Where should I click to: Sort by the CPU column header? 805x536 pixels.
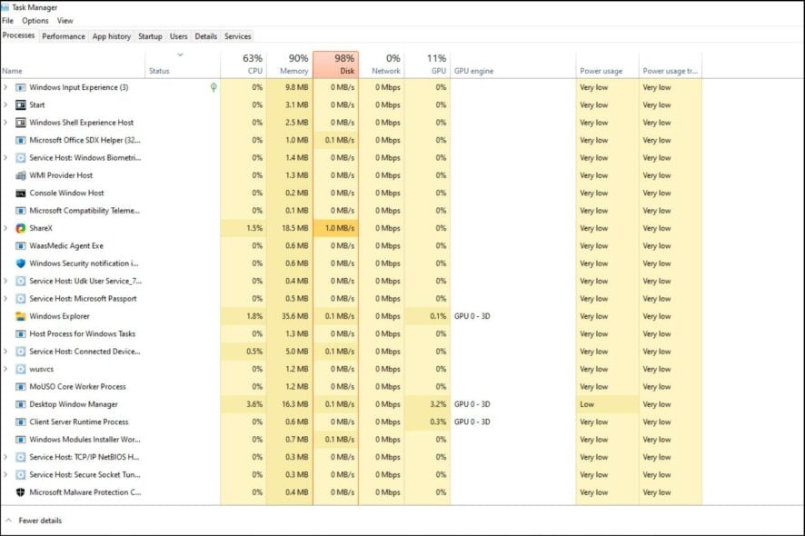243,65
